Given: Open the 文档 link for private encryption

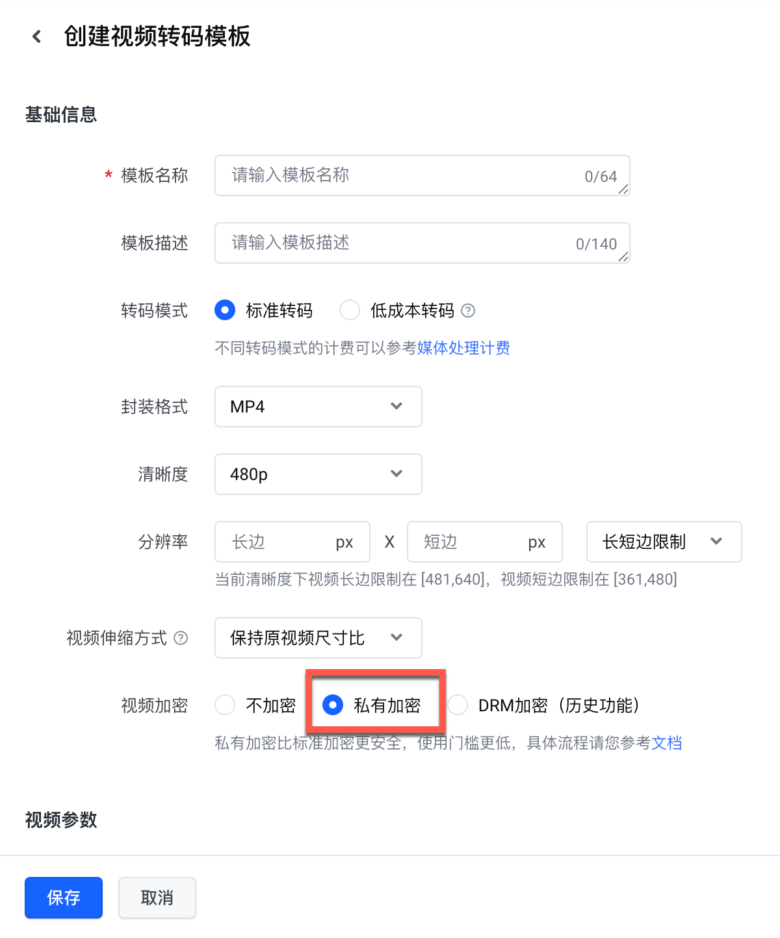Looking at the screenshot, I should (667, 742).
